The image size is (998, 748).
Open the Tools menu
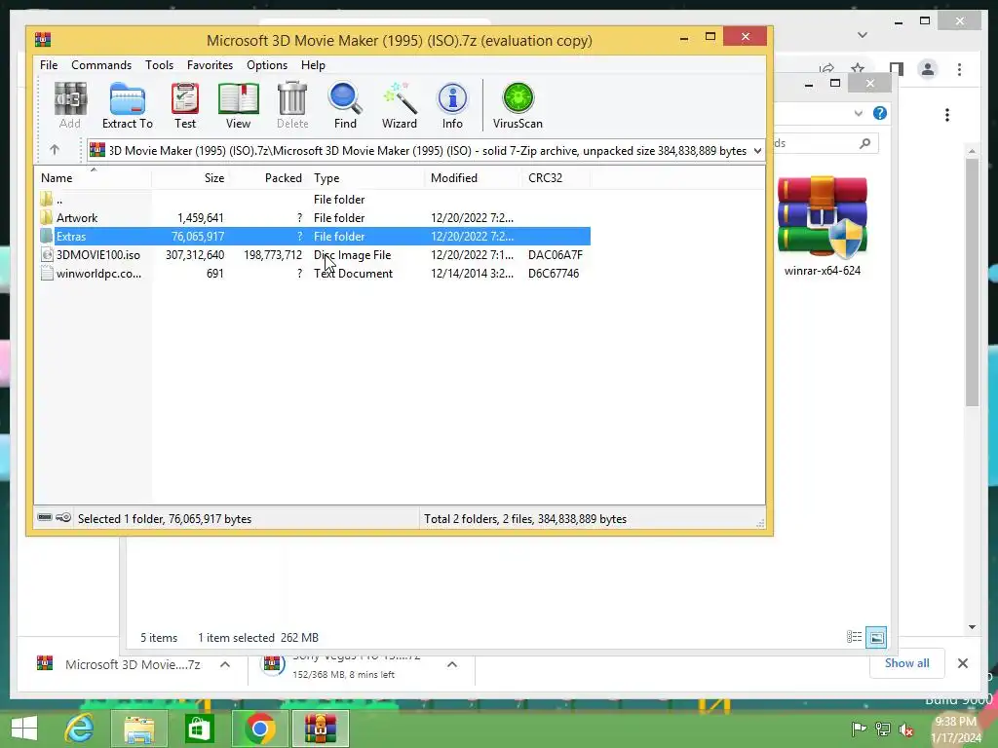point(159,65)
